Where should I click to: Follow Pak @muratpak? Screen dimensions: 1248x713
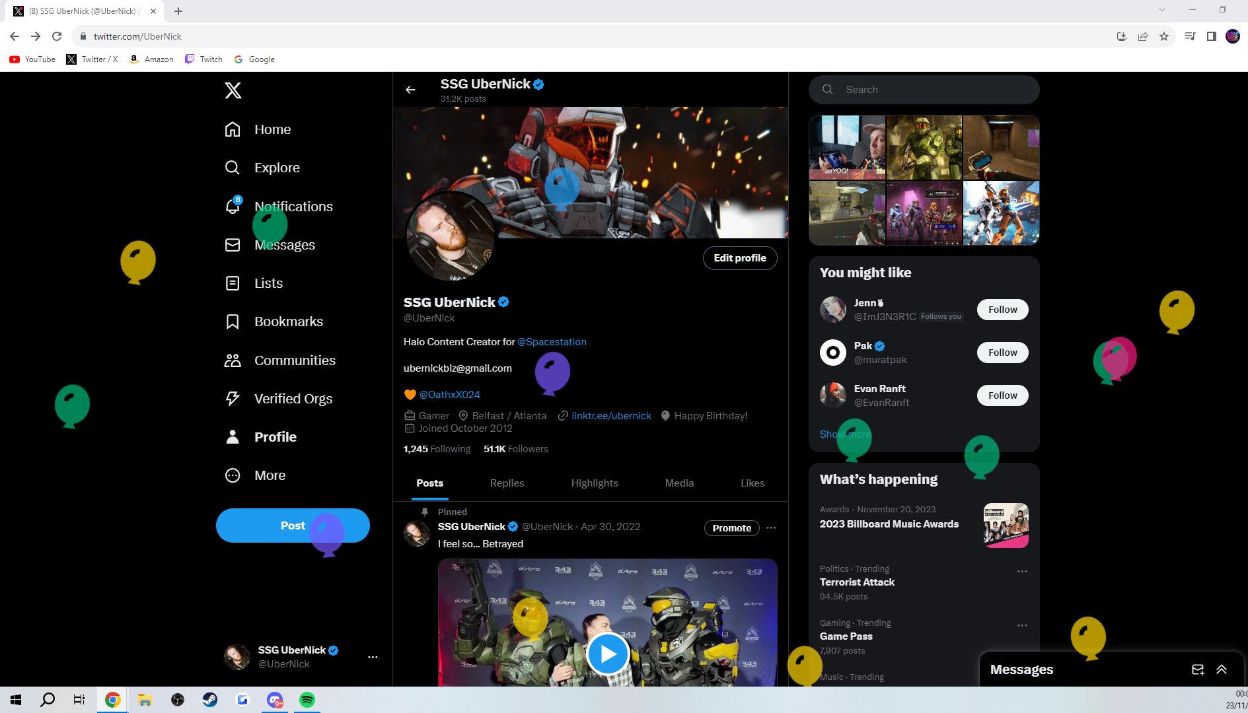coord(1002,353)
